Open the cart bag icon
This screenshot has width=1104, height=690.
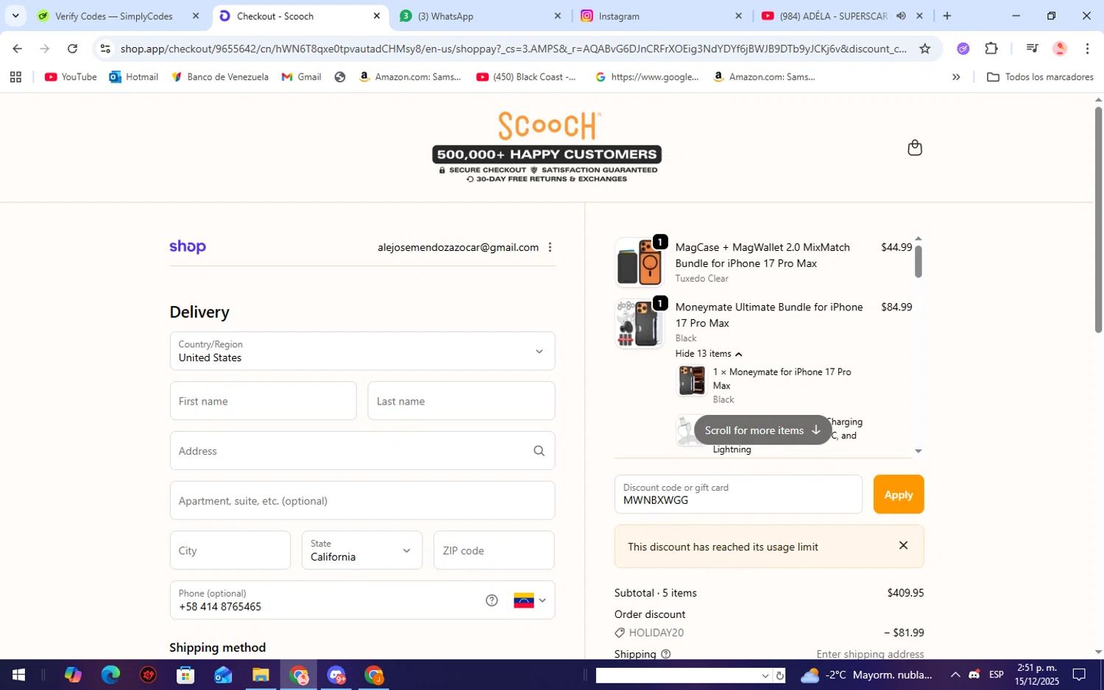tap(915, 148)
